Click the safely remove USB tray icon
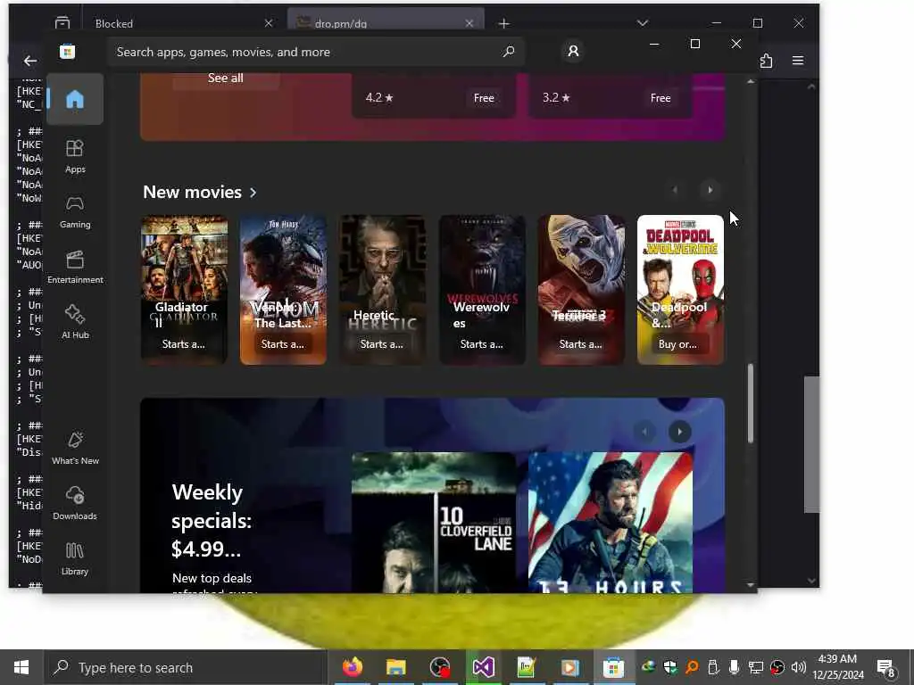914x685 pixels. 712,667
